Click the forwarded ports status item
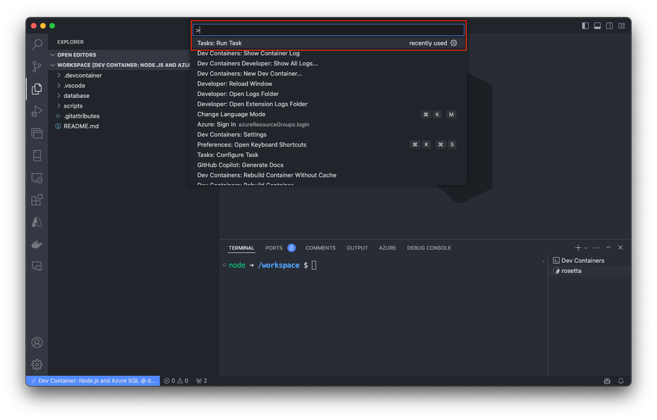This screenshot has width=657, height=420. [201, 381]
